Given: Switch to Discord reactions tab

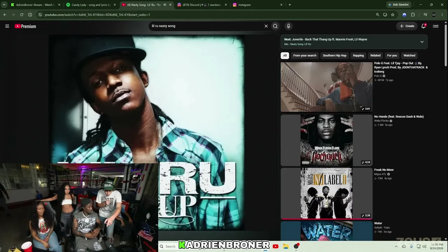Looking at the screenshot, I should (202, 5).
